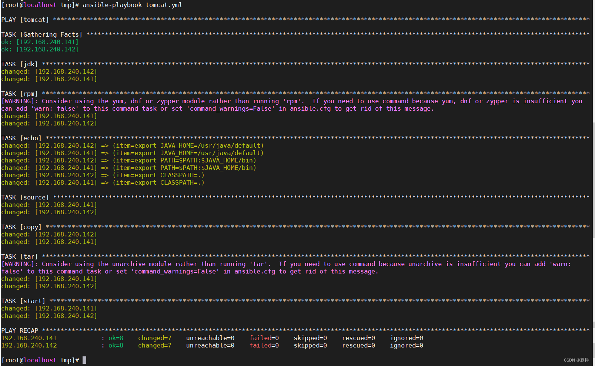Click the 'TASK [tar]' header

[20, 257]
